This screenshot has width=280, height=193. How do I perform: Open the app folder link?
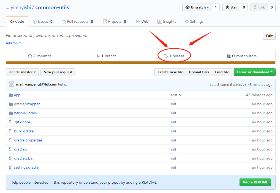coord(17,95)
